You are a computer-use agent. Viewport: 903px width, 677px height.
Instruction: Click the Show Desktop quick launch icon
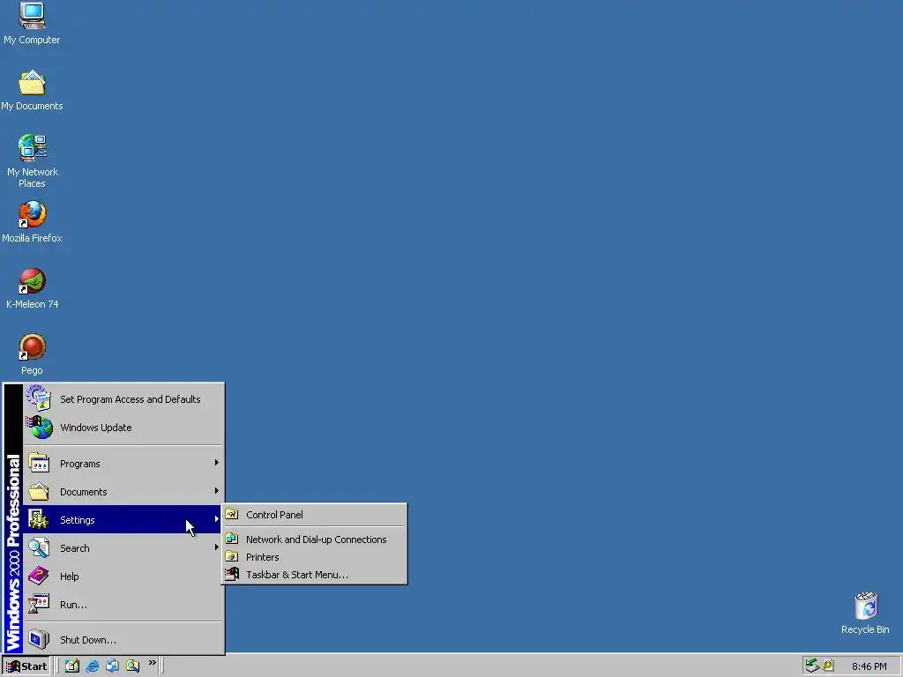(x=72, y=666)
